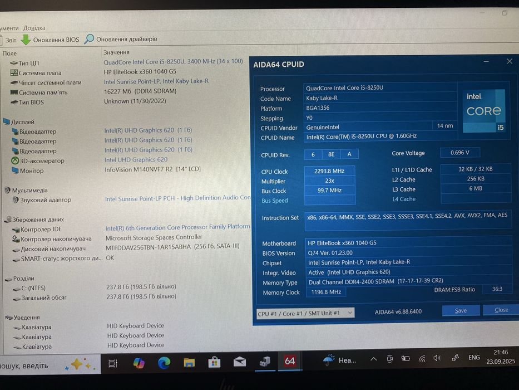Click the weather umbrella taskbar widget

(x=340, y=360)
